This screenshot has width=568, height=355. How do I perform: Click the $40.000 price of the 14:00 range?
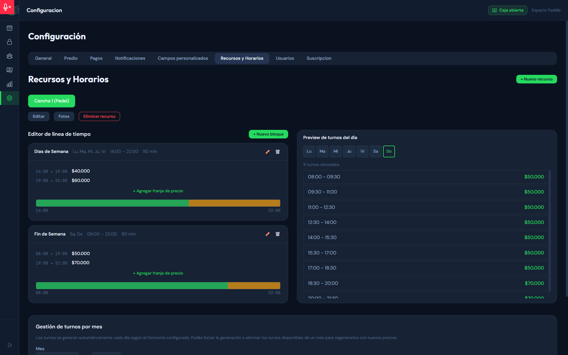pos(81,171)
